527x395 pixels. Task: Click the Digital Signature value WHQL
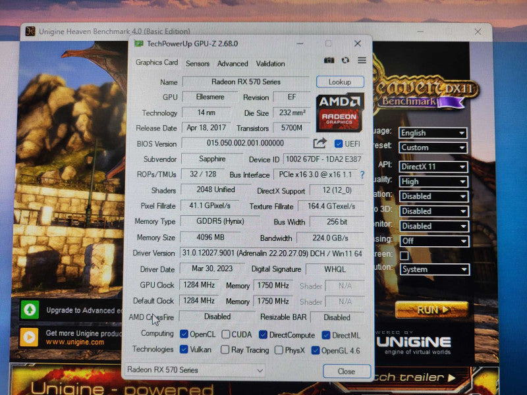pyautogui.click(x=335, y=269)
